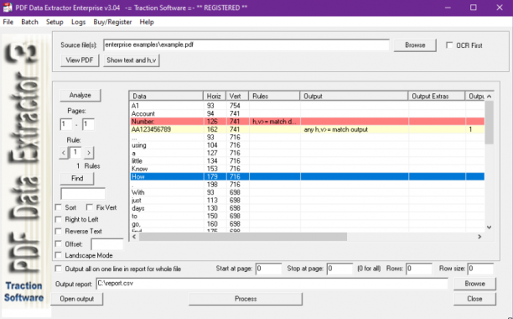The width and height of the screenshot is (513, 319).
Task: Click the View PDF button
Action: point(80,60)
